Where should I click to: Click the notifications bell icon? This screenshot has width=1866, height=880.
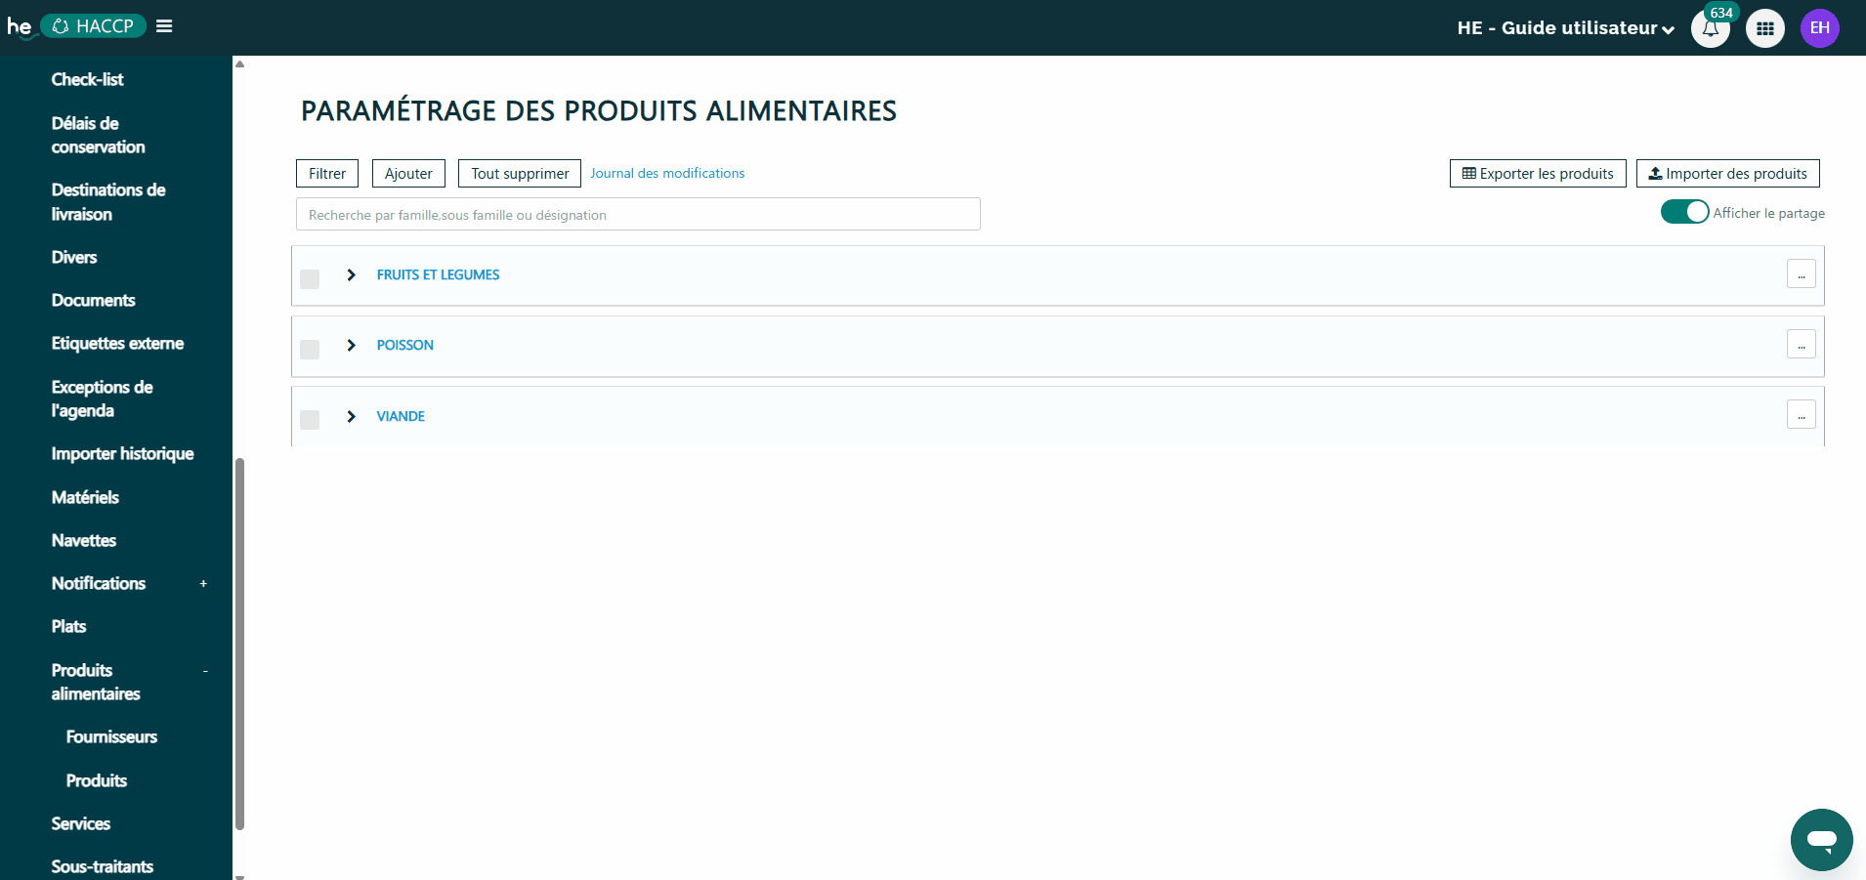(1710, 28)
